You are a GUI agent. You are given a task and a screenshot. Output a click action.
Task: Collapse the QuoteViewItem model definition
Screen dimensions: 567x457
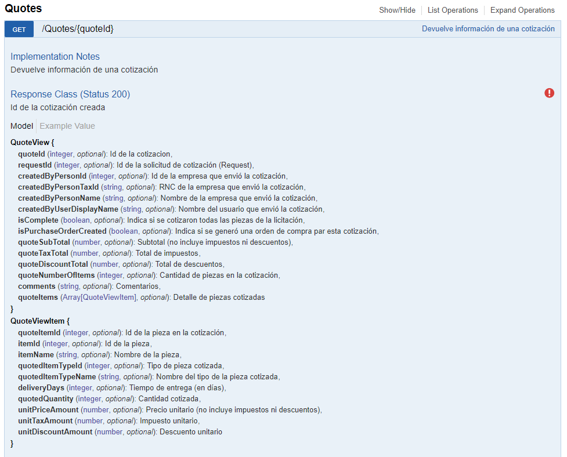click(40, 321)
